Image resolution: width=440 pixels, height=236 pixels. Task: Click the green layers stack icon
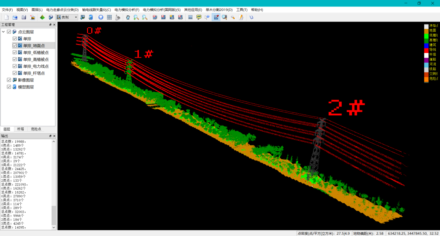pos(42,17)
